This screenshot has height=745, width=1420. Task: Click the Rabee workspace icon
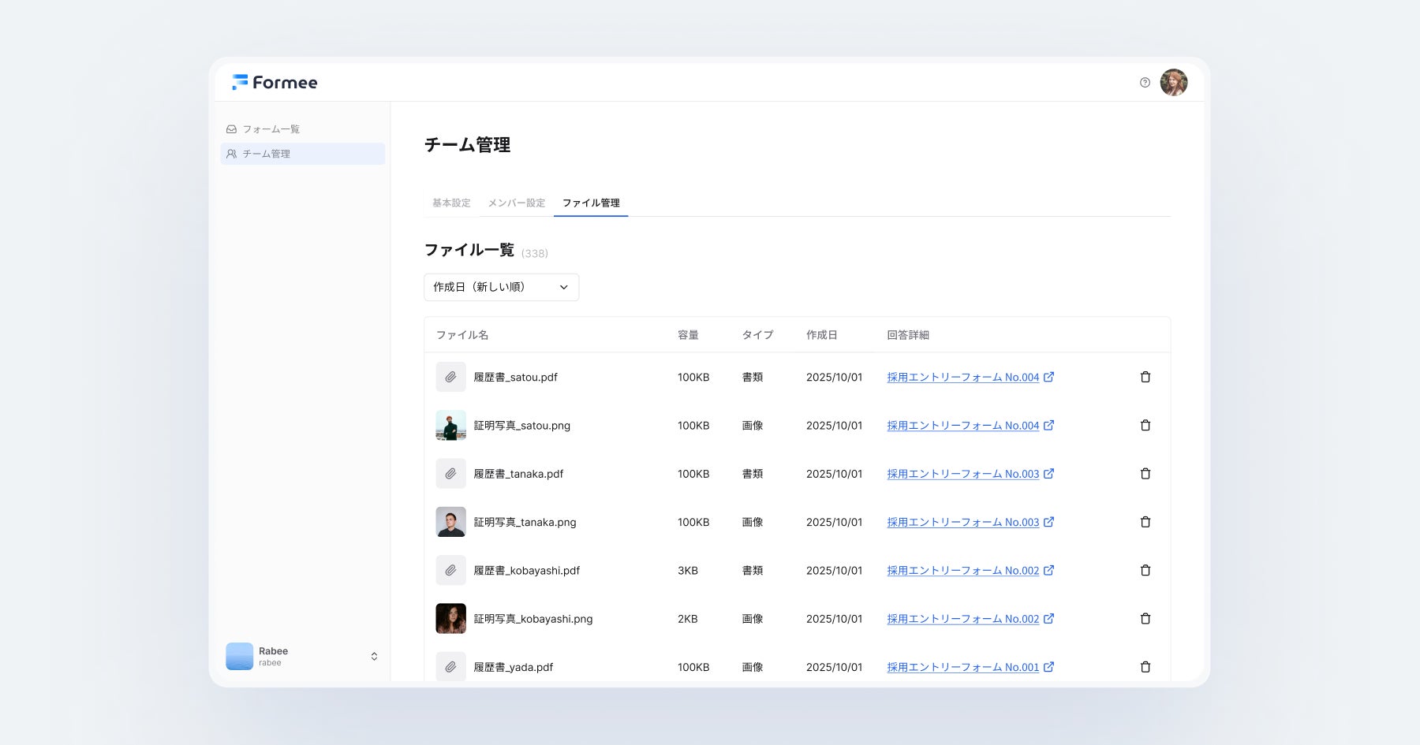(x=240, y=656)
